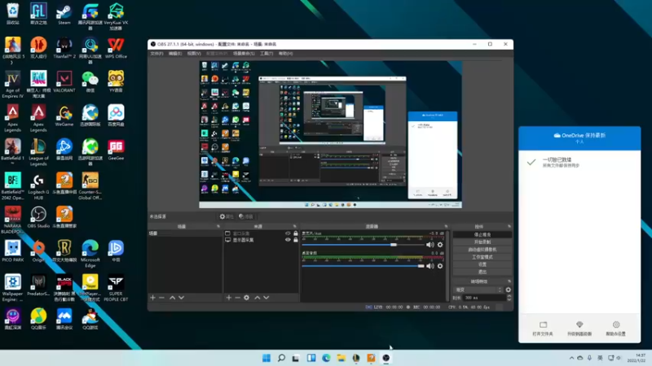Pop out the 控件 controls dock
The width and height of the screenshot is (652, 366).
point(509,227)
